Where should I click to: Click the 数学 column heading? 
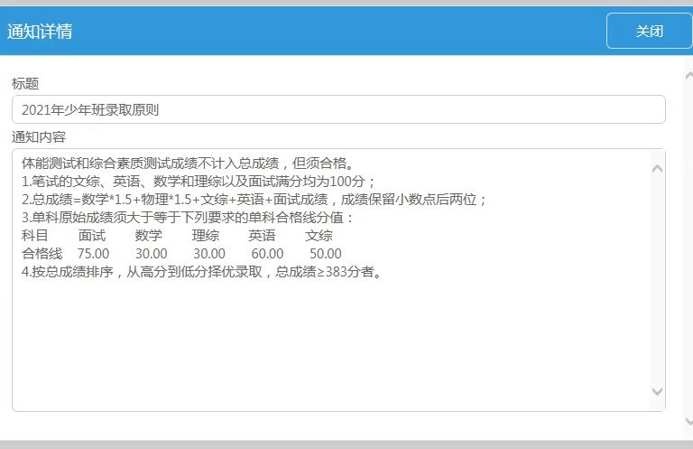tap(149, 236)
